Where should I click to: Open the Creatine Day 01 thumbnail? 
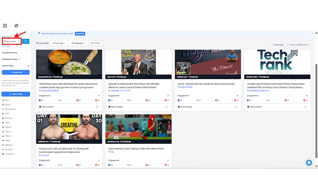(69, 127)
